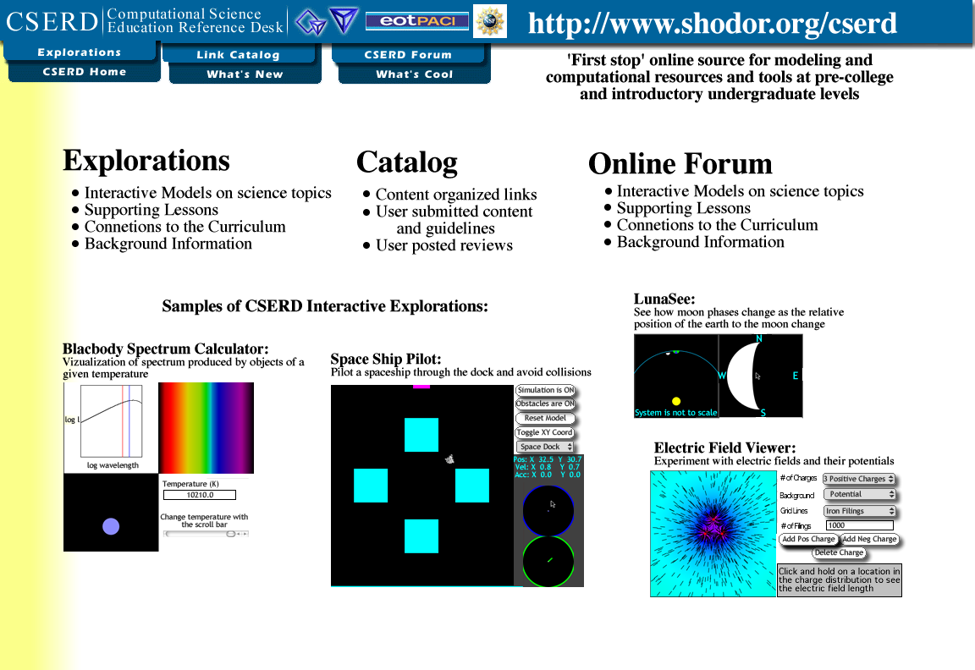Screen dimensions: 975x670
Task: Click the magenta dock marker in Space Ship Pilot
Action: 421,387
